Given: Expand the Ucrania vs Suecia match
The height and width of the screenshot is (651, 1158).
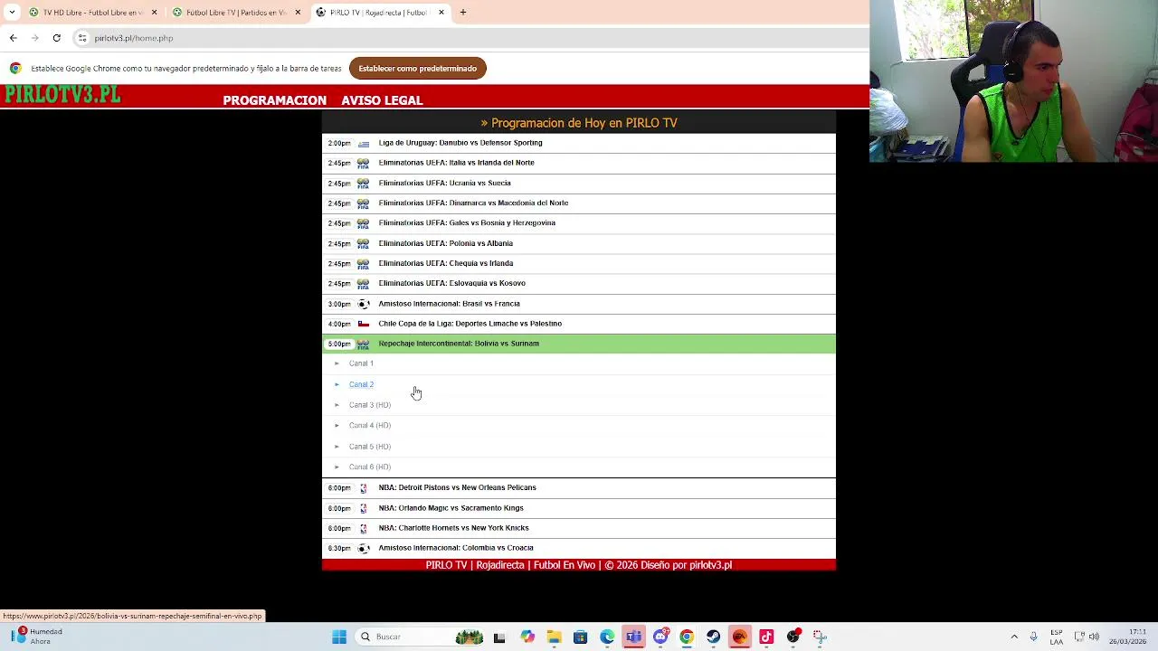Looking at the screenshot, I should point(579,183).
